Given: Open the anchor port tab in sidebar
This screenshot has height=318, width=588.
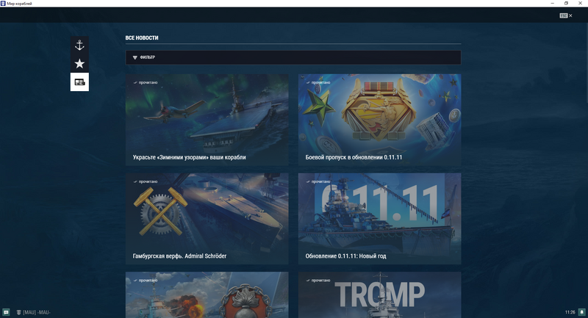Looking at the screenshot, I should click(79, 46).
